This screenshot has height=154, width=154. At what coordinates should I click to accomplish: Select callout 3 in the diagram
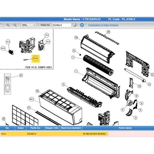click(136, 118)
